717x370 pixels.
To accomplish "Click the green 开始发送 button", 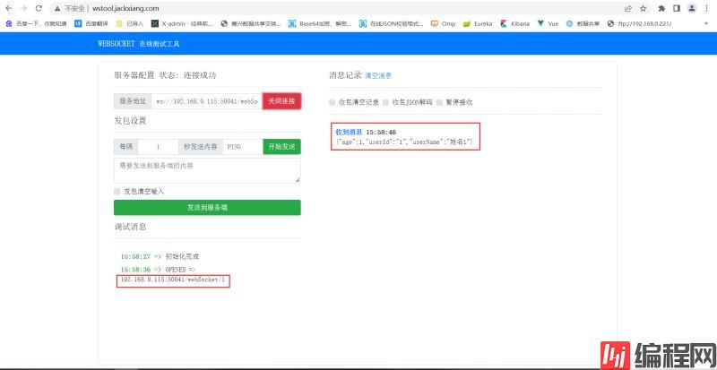I will pyautogui.click(x=281, y=146).
